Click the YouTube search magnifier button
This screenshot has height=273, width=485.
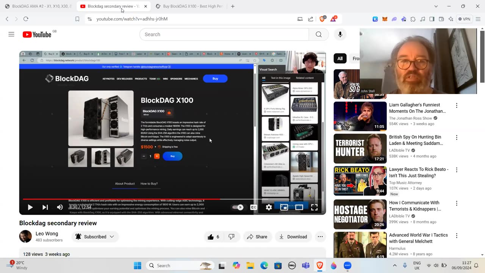(x=319, y=35)
